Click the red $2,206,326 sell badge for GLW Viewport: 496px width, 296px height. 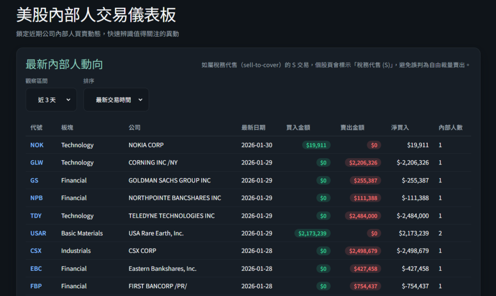[x=363, y=163]
